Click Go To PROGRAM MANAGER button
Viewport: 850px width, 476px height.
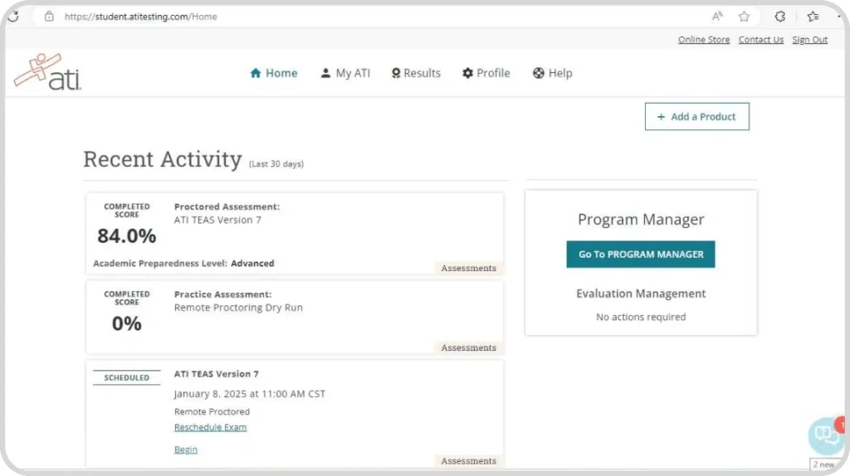[641, 254]
